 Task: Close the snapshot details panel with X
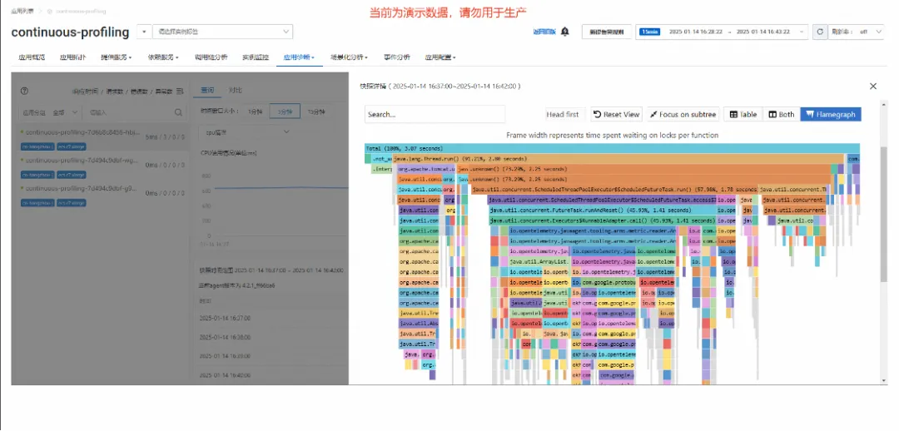click(873, 86)
